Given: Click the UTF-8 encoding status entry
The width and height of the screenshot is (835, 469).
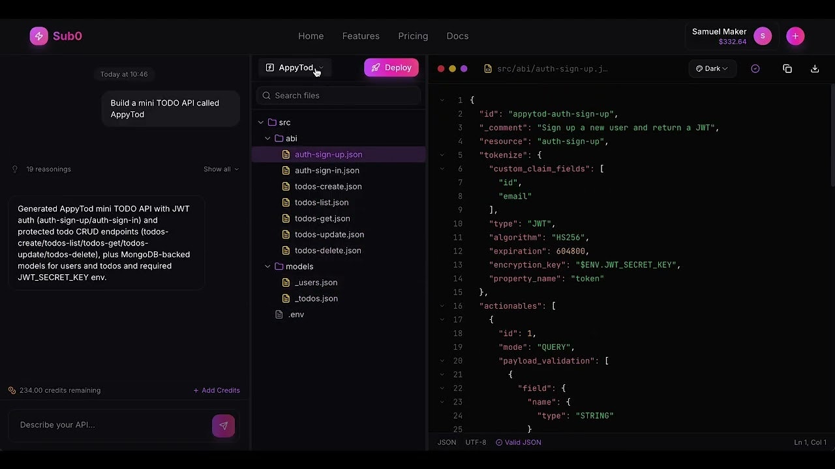Looking at the screenshot, I should point(476,442).
